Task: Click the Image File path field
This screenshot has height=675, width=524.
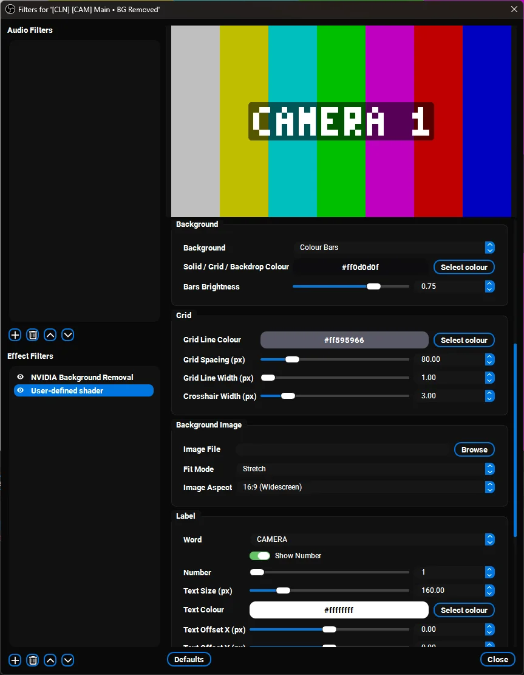Action: (x=344, y=450)
